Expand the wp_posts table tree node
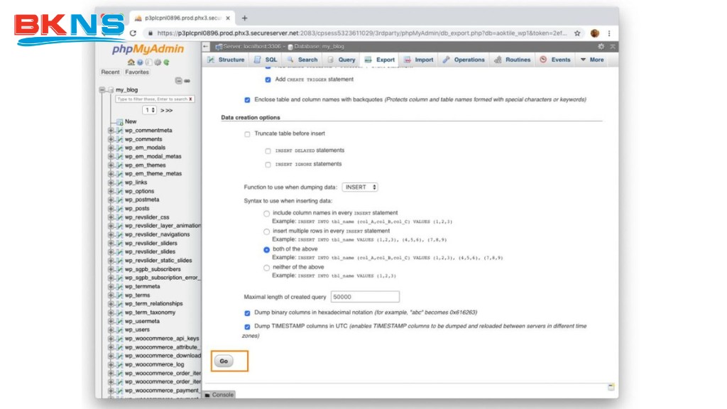Image resolution: width=727 pixels, height=409 pixels. [111, 209]
